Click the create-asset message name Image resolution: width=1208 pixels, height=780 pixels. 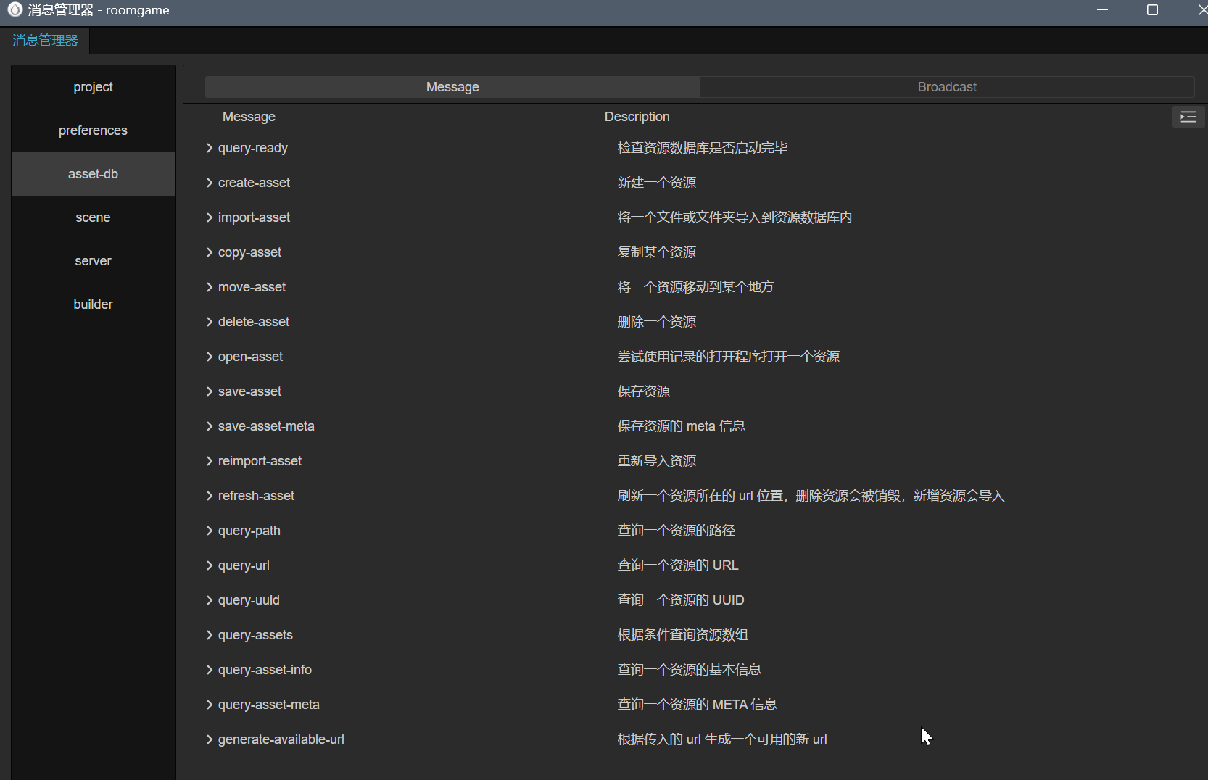254,183
